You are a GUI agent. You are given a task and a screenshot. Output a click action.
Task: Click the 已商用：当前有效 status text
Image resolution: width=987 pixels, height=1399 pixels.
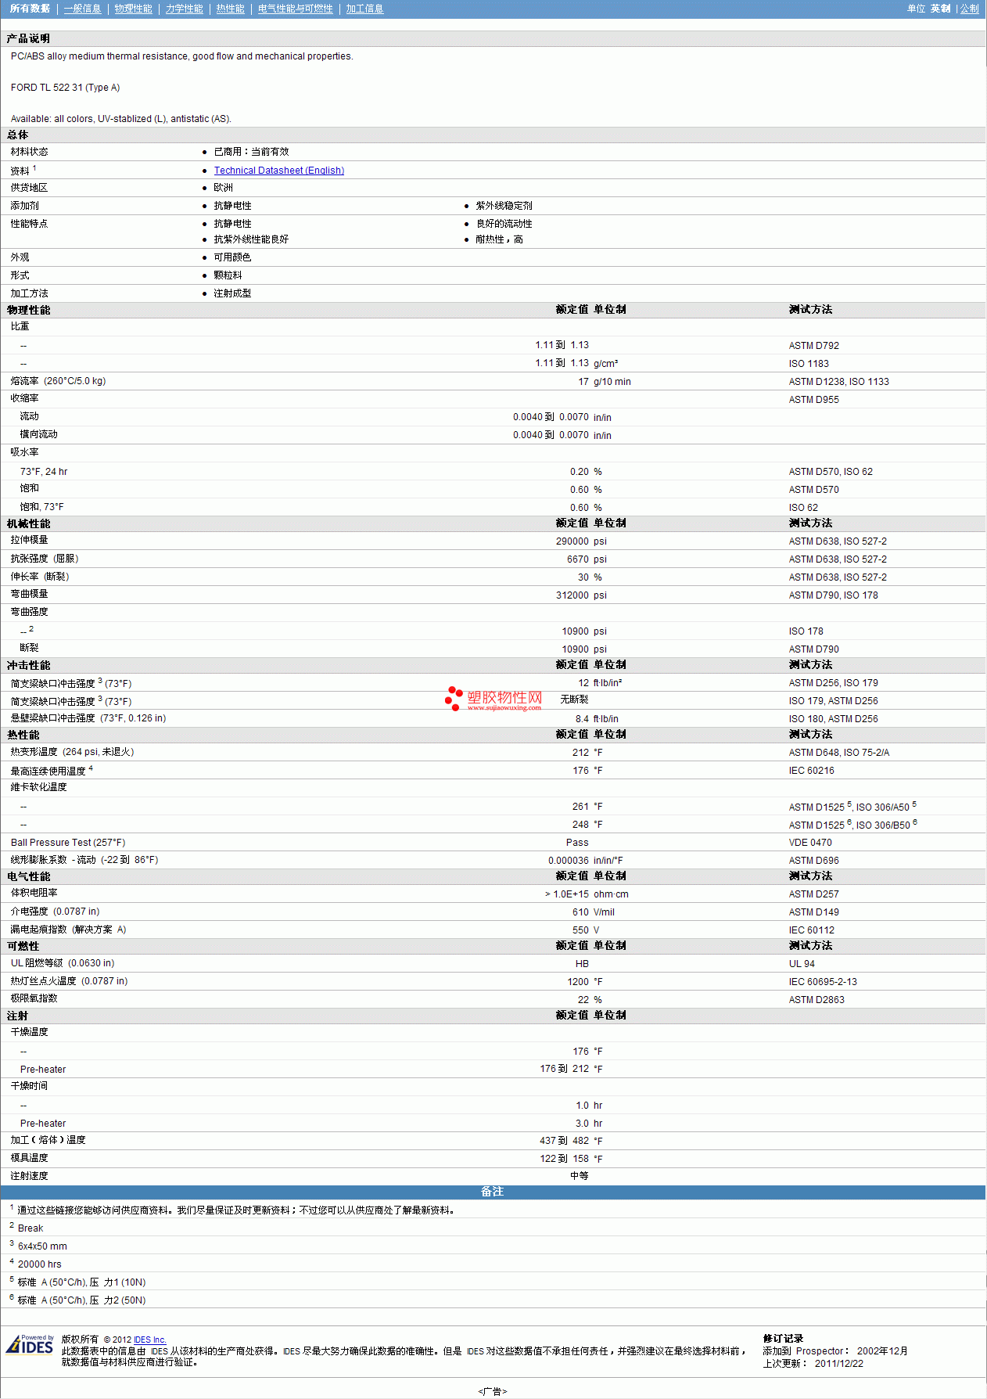[252, 152]
